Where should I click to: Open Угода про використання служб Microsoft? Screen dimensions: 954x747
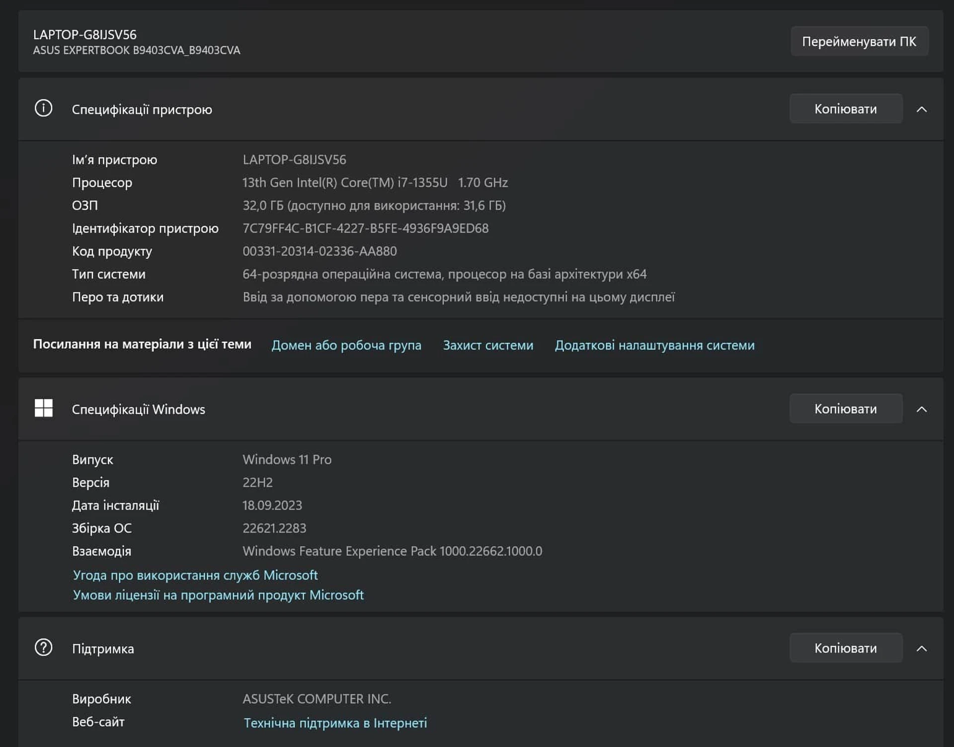click(195, 575)
